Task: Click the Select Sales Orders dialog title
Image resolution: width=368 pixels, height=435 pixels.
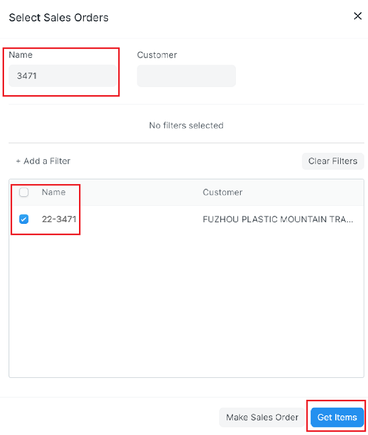Action: pyautogui.click(x=59, y=17)
